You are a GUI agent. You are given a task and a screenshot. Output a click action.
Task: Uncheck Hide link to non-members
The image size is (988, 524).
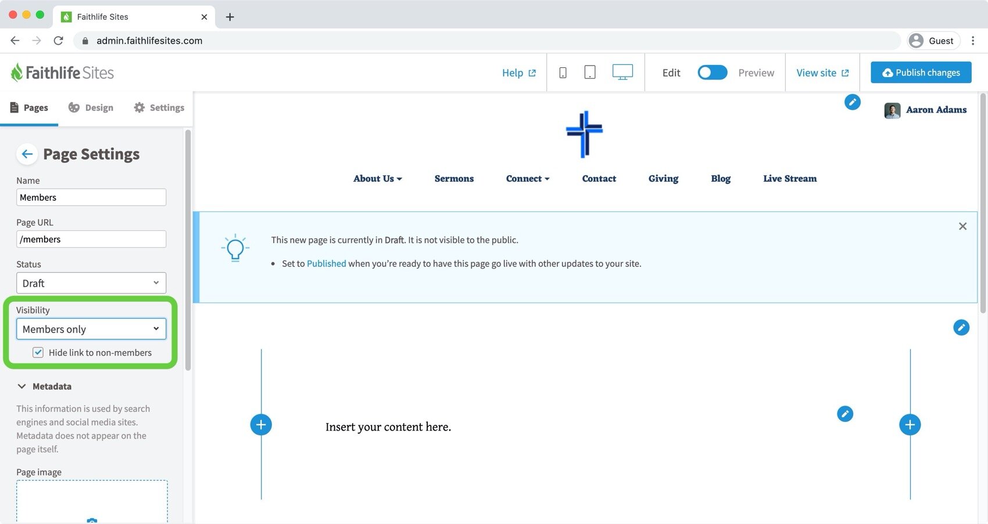(38, 352)
